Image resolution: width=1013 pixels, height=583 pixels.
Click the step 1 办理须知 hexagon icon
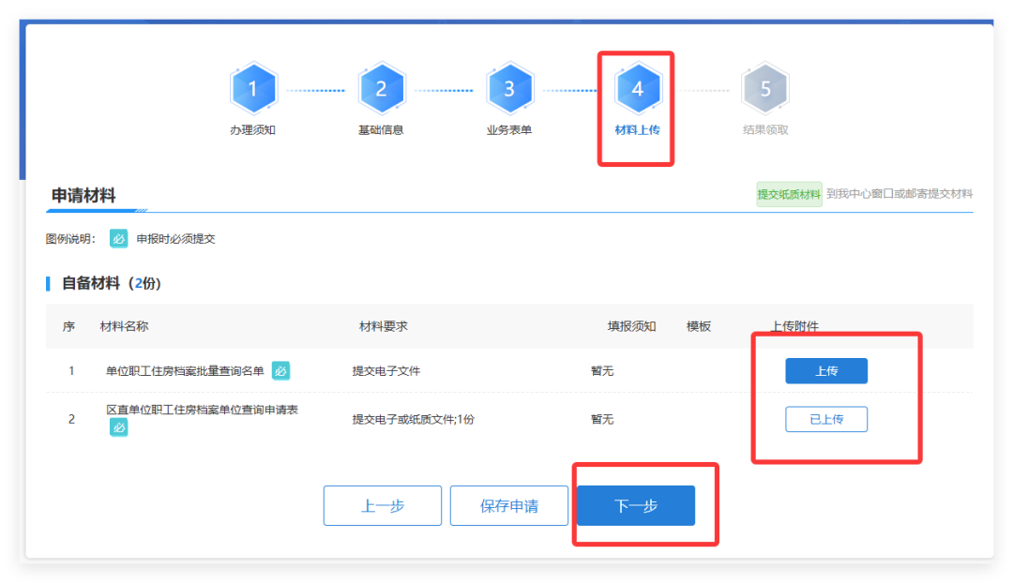[253, 89]
